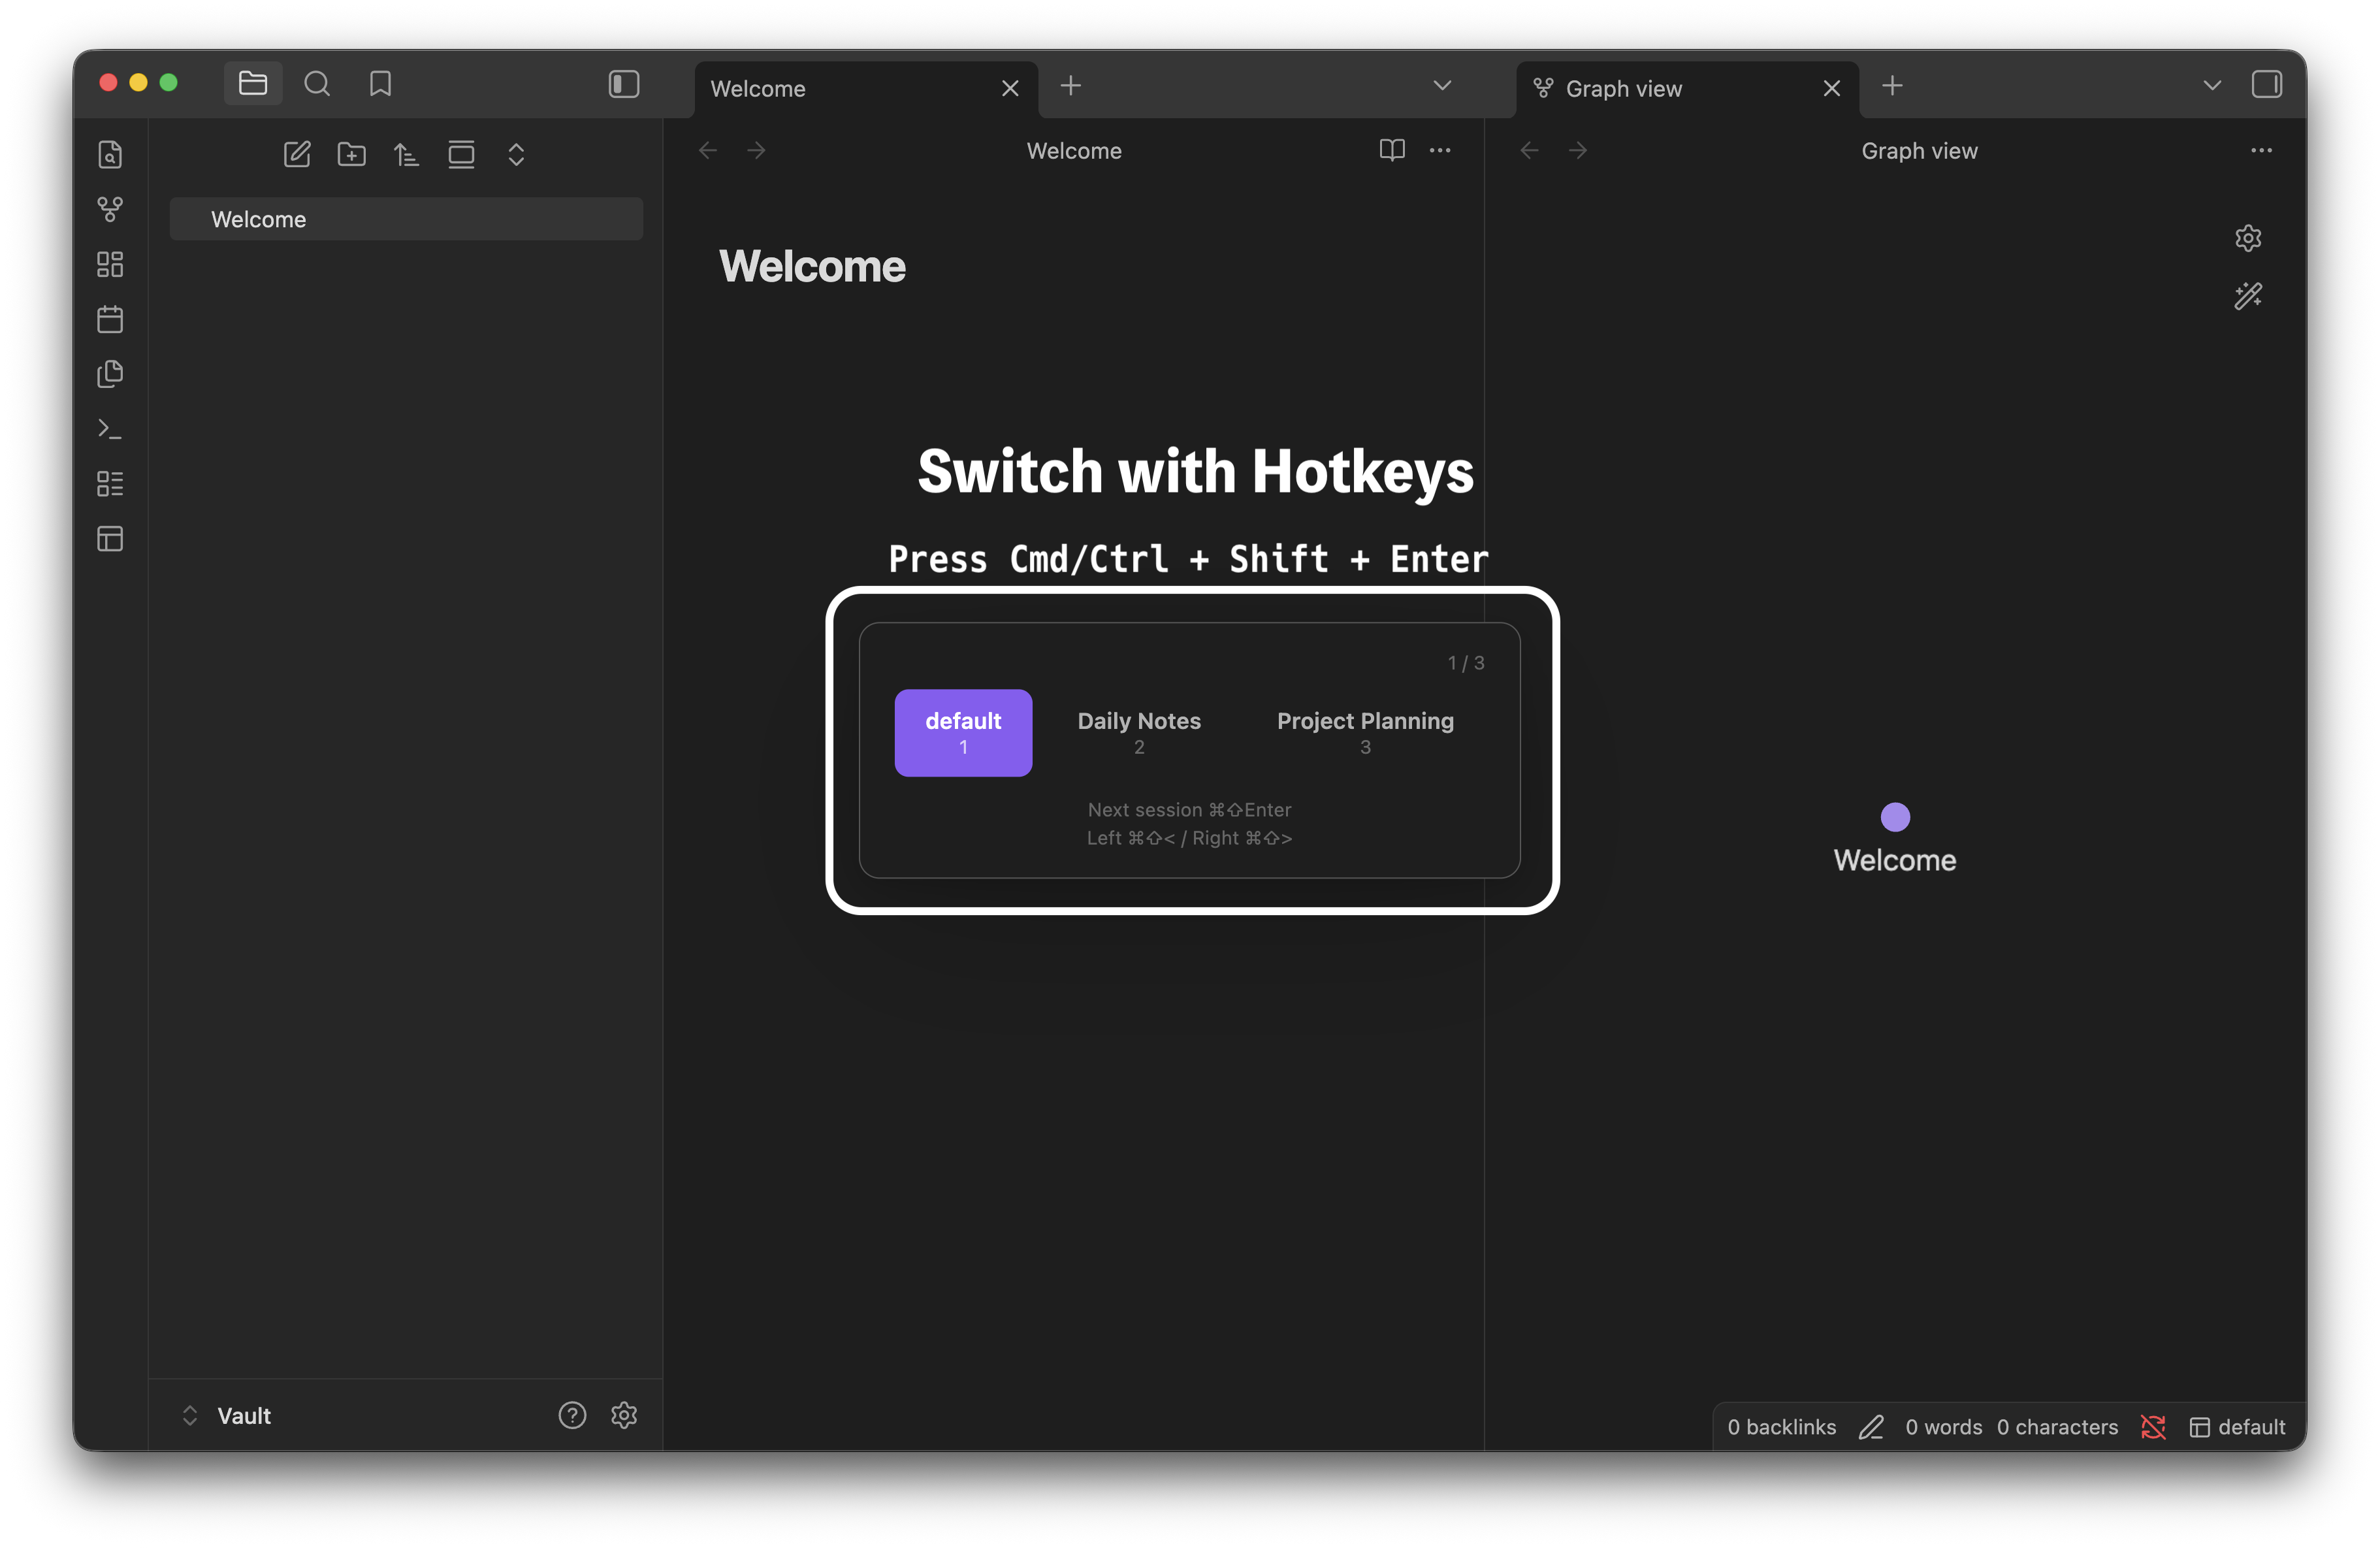
Task: Open more options for Welcome note
Action: (x=1440, y=151)
